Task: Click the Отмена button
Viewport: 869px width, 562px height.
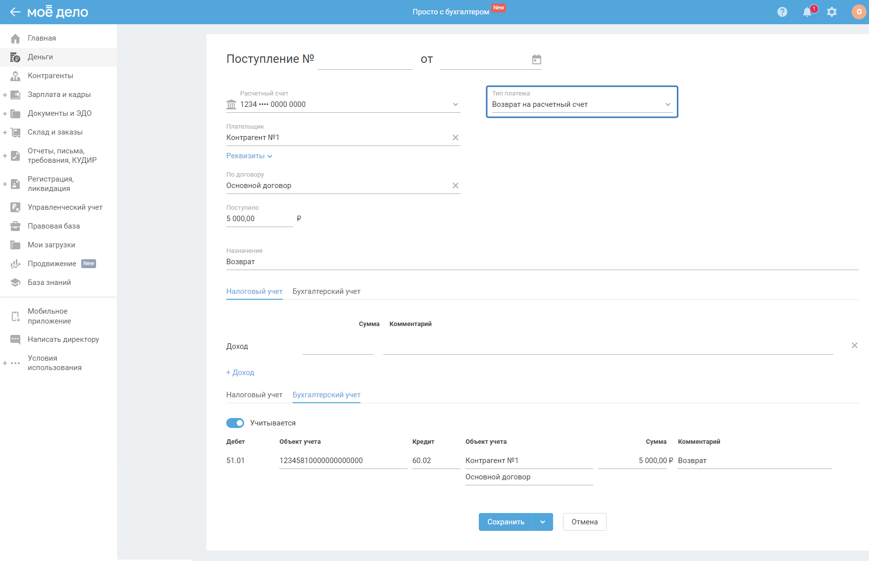Action: pyautogui.click(x=584, y=522)
